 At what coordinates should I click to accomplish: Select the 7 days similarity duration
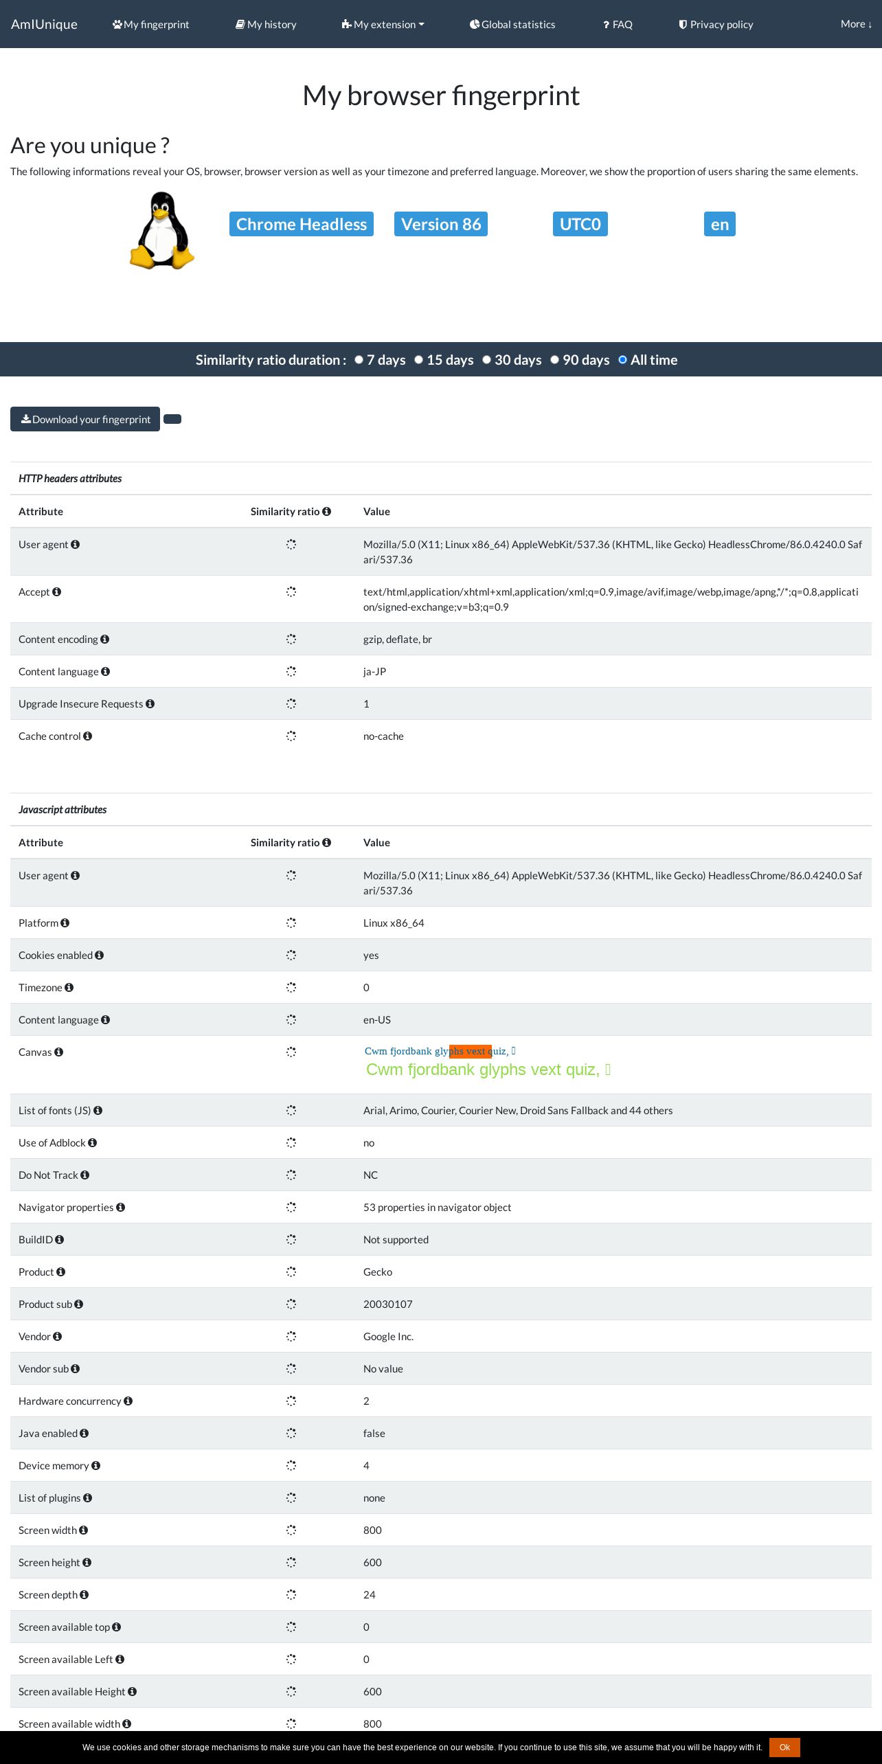359,359
